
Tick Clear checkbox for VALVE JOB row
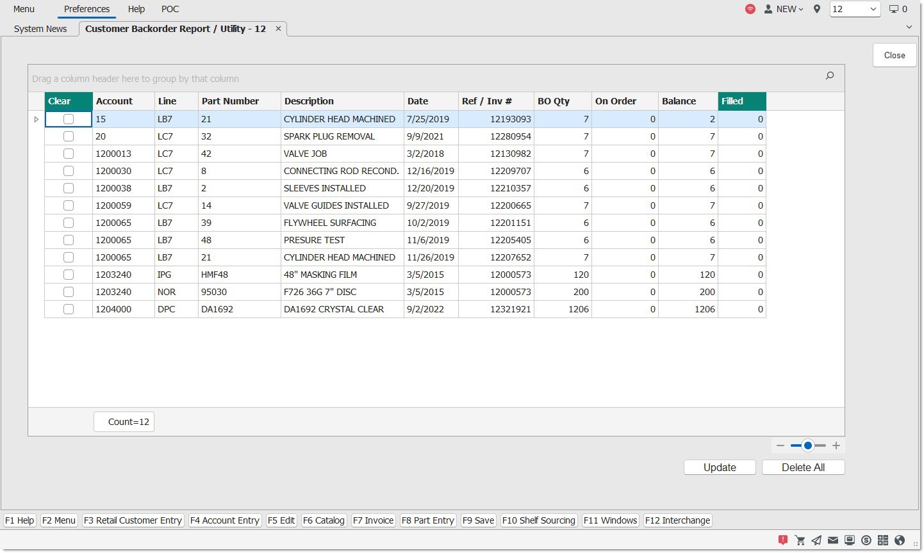(x=69, y=154)
